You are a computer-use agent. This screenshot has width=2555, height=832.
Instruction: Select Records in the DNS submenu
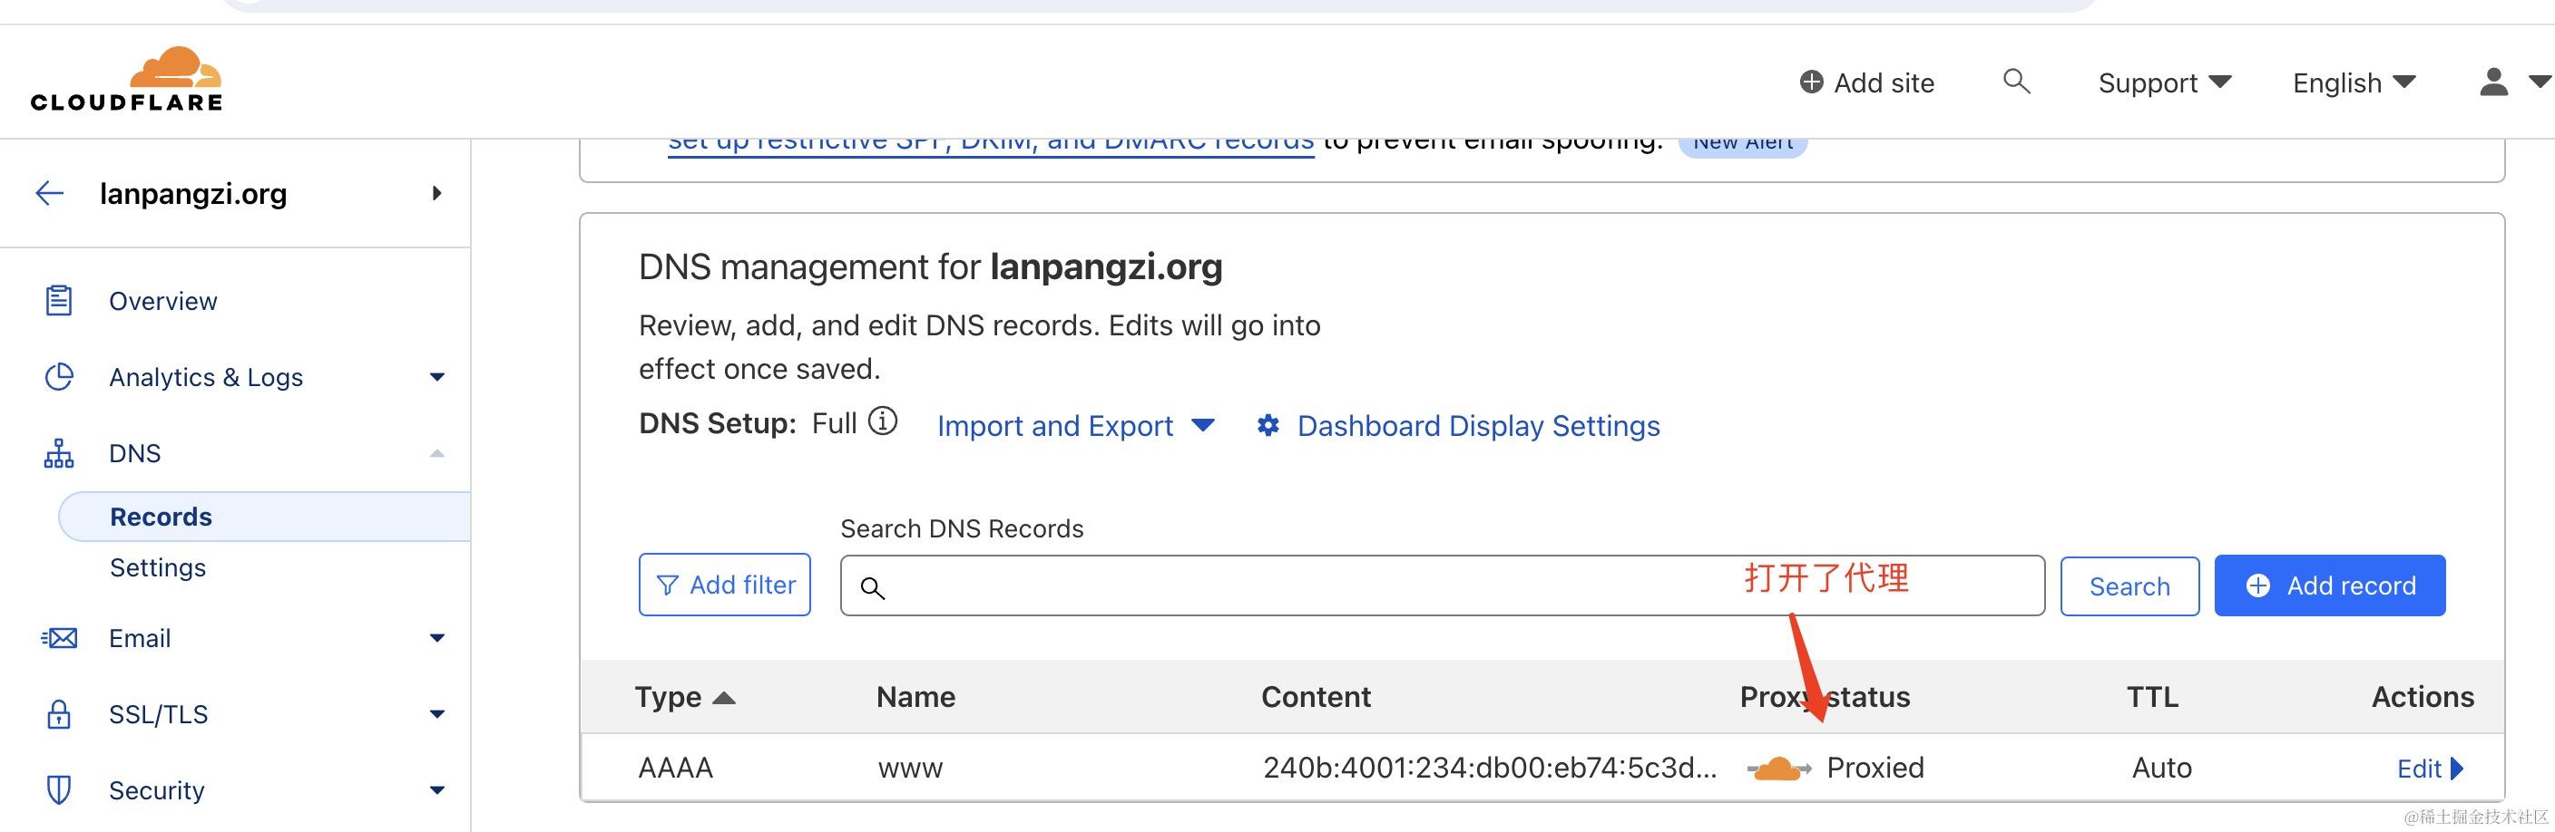(161, 517)
